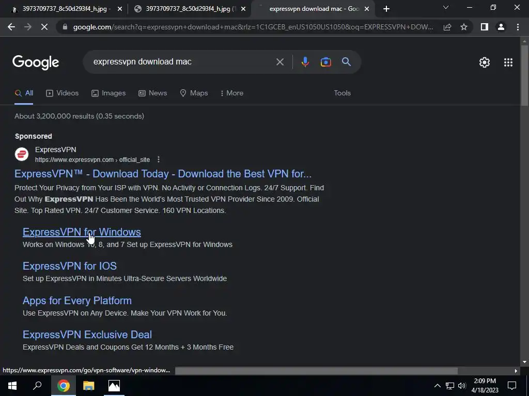Open the tab search dropdown arrow
529x396 pixels.
[446, 7]
